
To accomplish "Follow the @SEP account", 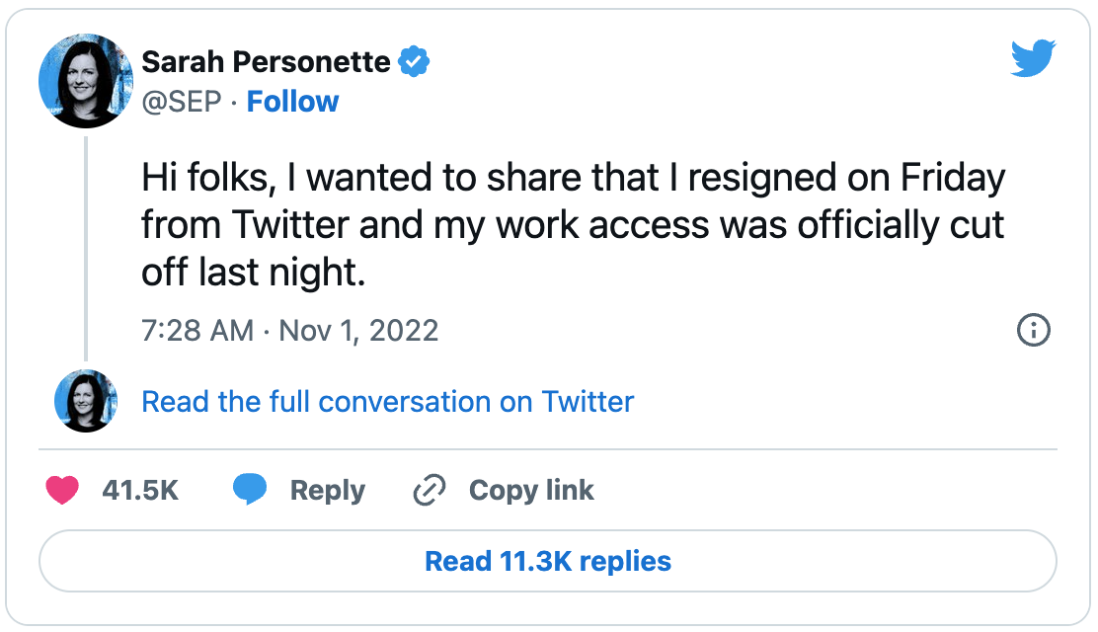I will 292,102.
